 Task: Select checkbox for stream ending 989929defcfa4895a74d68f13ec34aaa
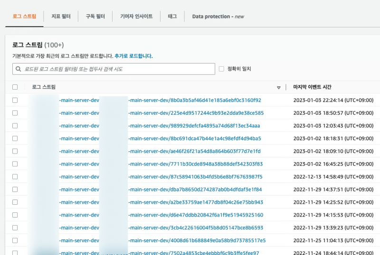point(15,126)
